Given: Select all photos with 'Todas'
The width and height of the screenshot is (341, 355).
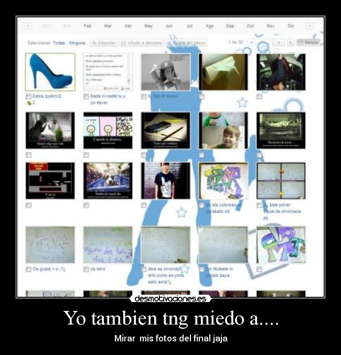Looking at the screenshot, I should pyautogui.click(x=59, y=43).
